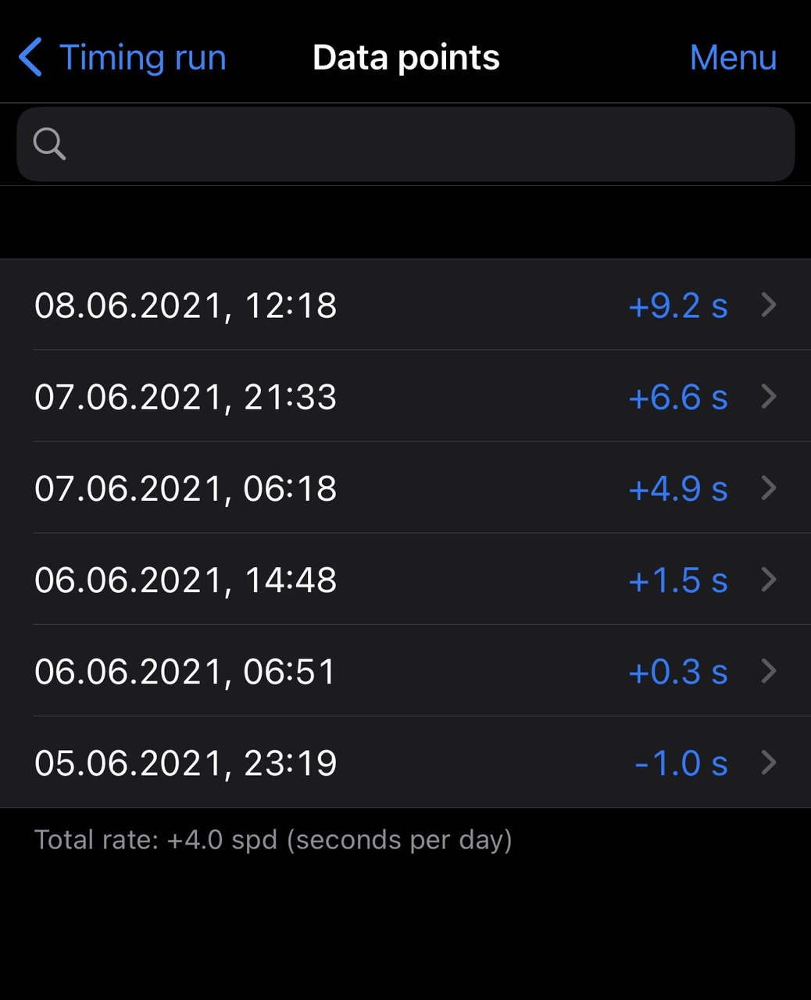Expand chevron beside the -1.0 s reading
811x1000 pixels.
coord(769,762)
